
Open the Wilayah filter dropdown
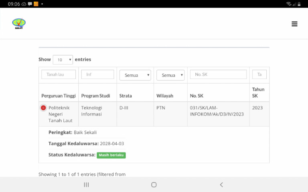170,75
